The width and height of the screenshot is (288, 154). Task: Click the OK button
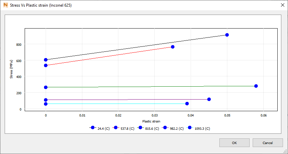tap(234, 143)
